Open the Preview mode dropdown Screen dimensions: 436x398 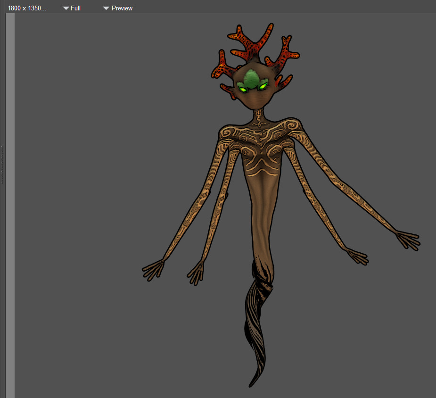(118, 8)
